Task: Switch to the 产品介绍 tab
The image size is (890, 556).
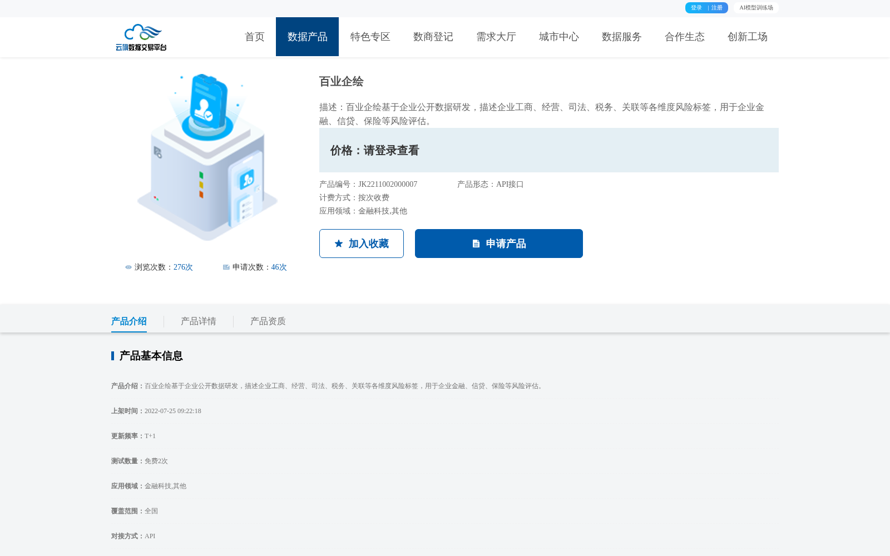Action: (x=129, y=321)
